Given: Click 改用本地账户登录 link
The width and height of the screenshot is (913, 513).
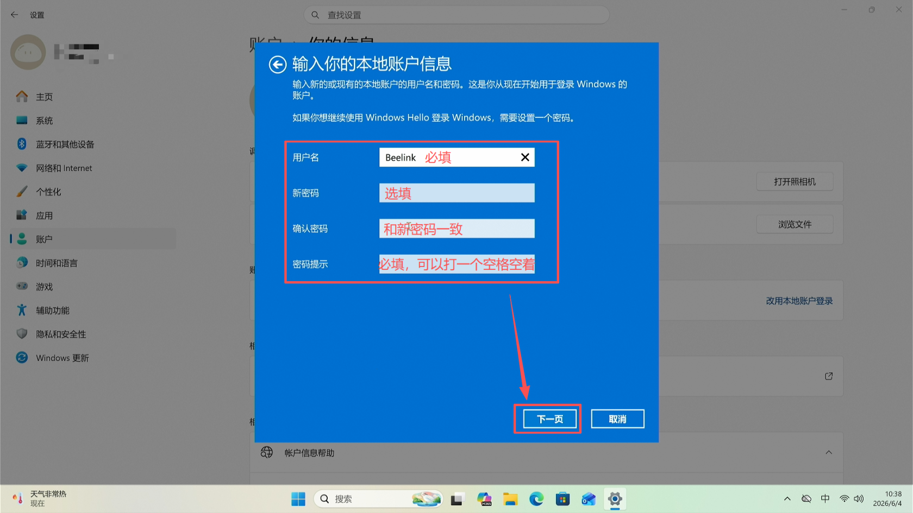Looking at the screenshot, I should tap(799, 301).
